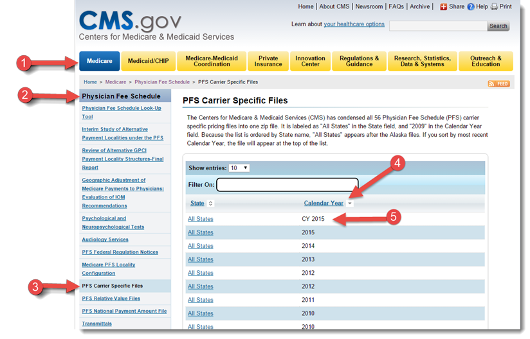Image resolution: width=530 pixels, height=339 pixels.
Task: Open Research, Statistics, Data & Systems tab
Action: [422, 61]
